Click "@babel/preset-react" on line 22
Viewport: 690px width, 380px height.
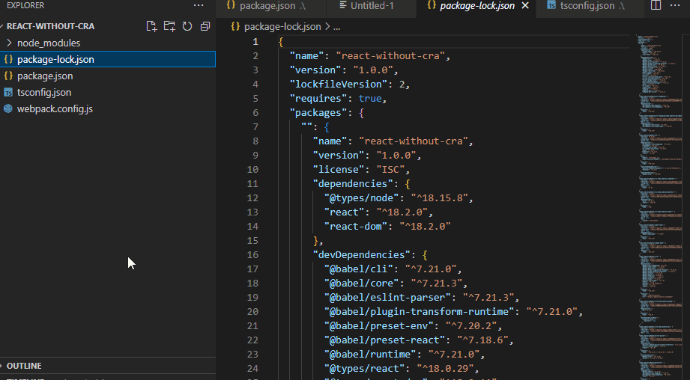[x=384, y=340]
